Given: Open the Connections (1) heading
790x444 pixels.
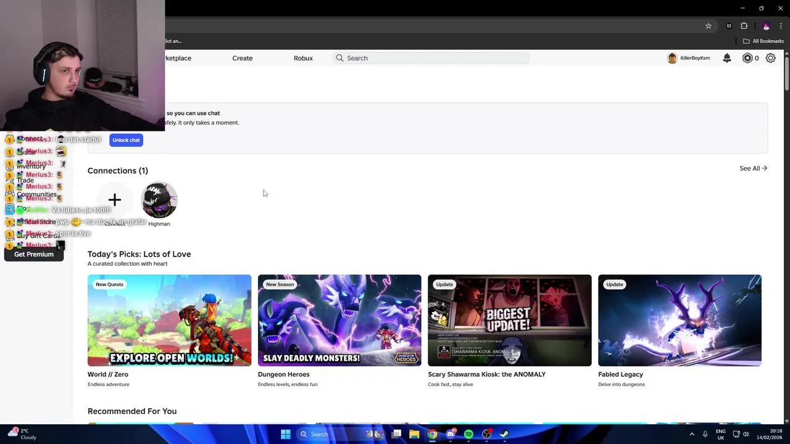Looking at the screenshot, I should (118, 171).
